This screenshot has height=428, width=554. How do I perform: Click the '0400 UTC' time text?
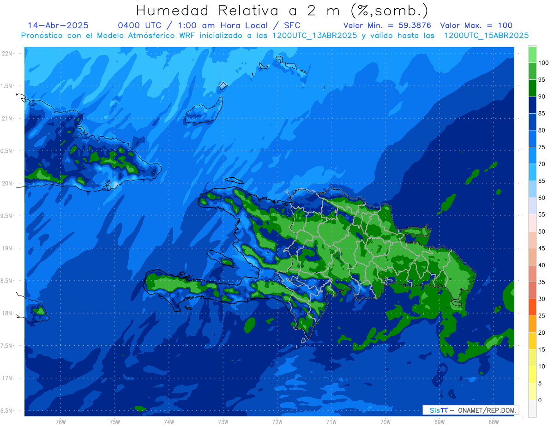[139, 25]
